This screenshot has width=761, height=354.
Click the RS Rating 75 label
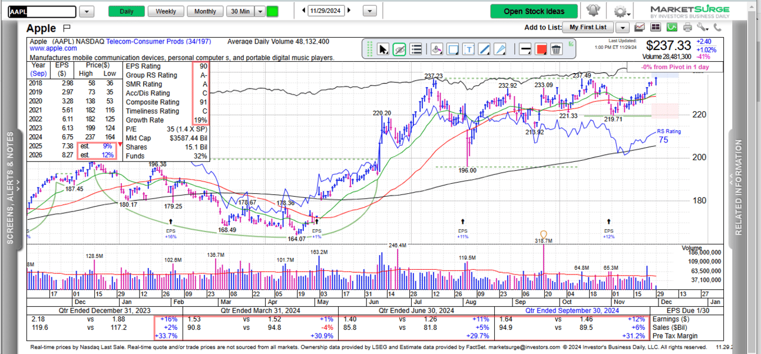(669, 136)
